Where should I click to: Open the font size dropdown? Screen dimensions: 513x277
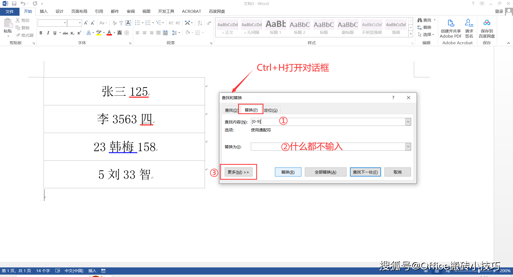click(80, 23)
